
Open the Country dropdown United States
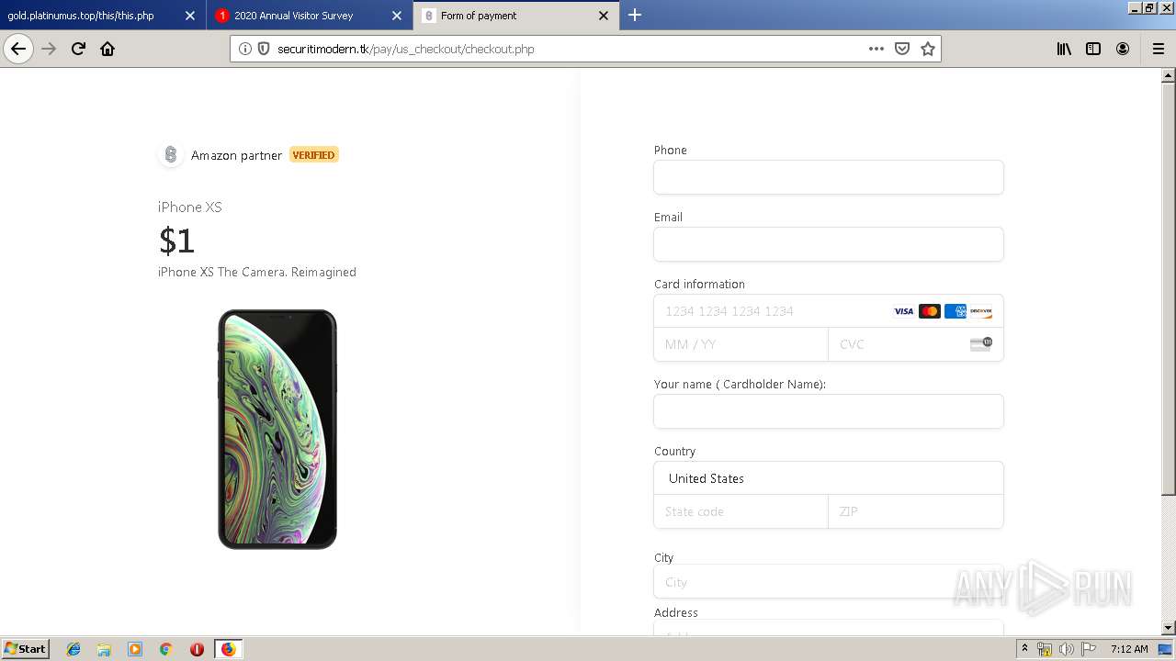(x=829, y=478)
